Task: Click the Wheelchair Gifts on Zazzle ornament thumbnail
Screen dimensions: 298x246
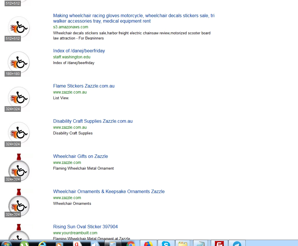Action: point(19,167)
